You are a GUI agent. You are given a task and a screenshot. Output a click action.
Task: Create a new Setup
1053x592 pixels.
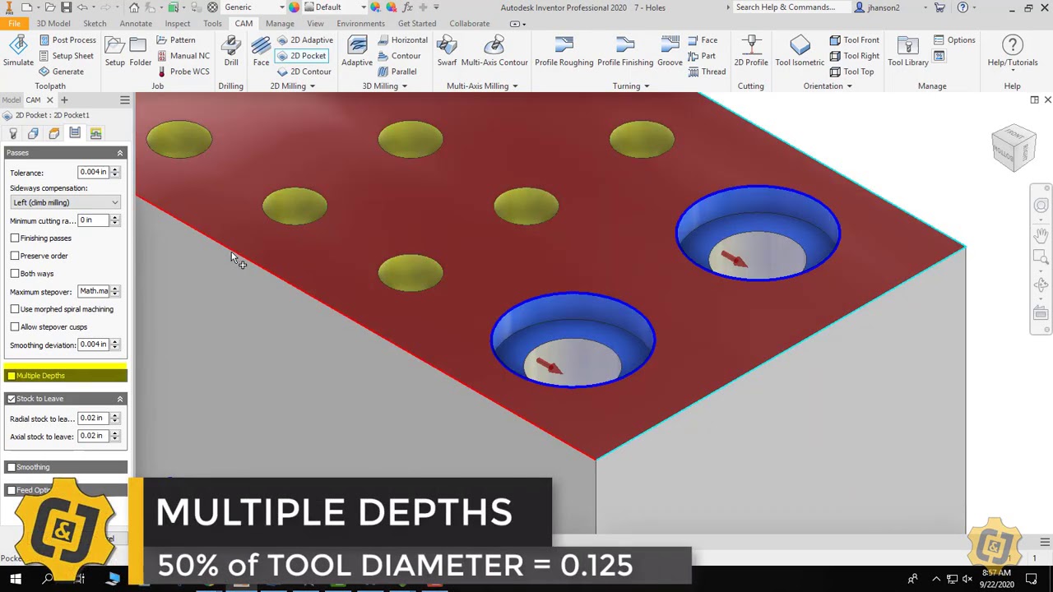click(x=115, y=52)
